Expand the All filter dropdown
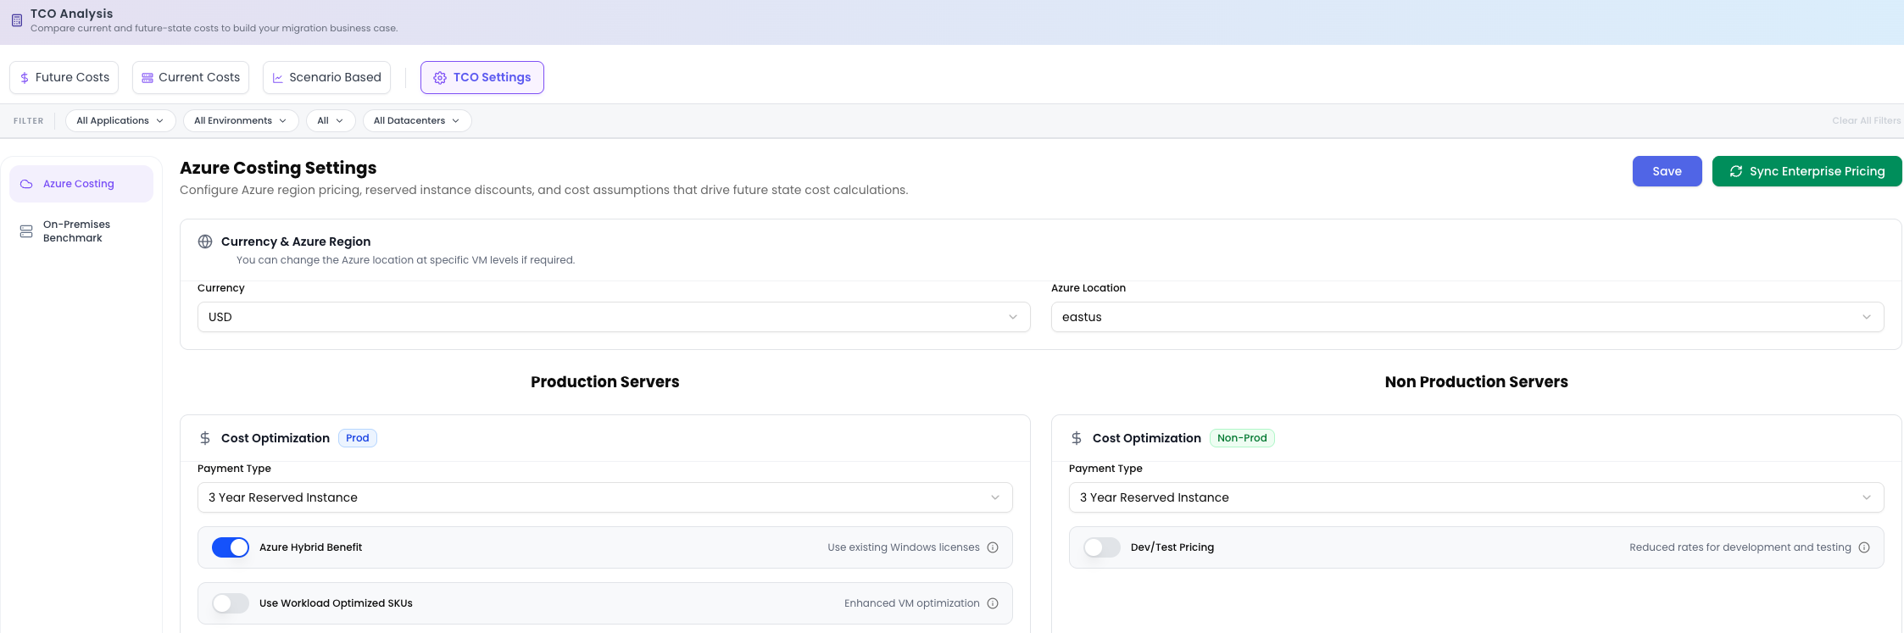This screenshot has height=633, width=1904. [331, 121]
